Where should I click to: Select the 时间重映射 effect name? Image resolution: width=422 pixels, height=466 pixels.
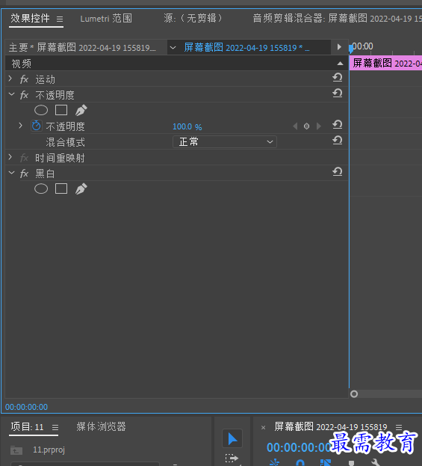pos(60,158)
